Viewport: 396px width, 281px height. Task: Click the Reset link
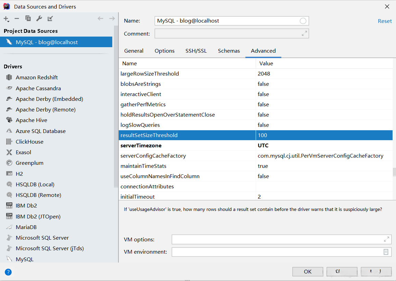point(385,21)
